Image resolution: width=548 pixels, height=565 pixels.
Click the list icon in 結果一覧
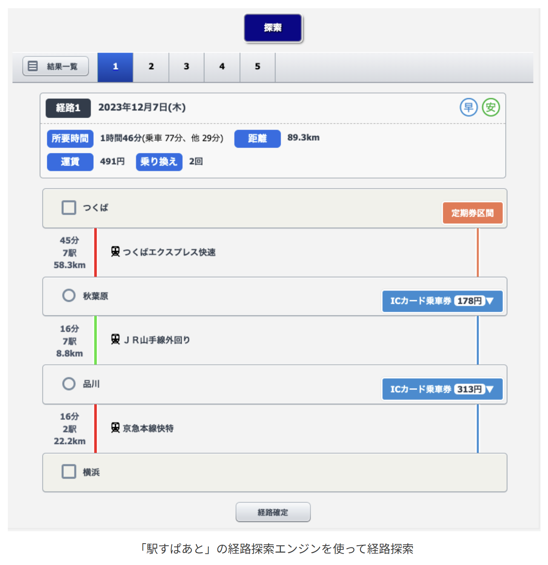[33, 66]
